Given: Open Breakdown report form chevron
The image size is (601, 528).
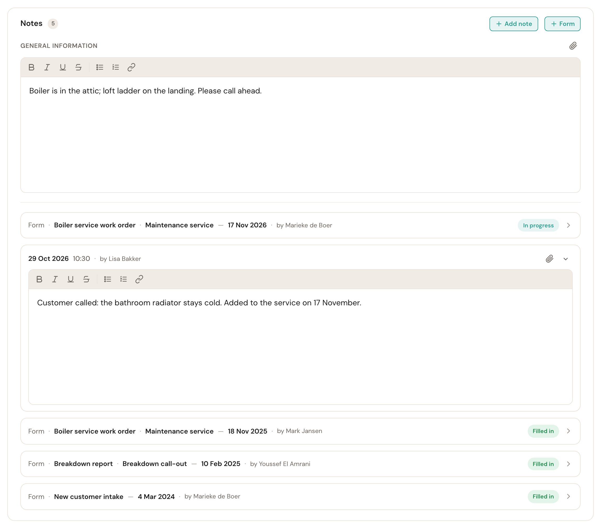Looking at the screenshot, I should (x=568, y=464).
